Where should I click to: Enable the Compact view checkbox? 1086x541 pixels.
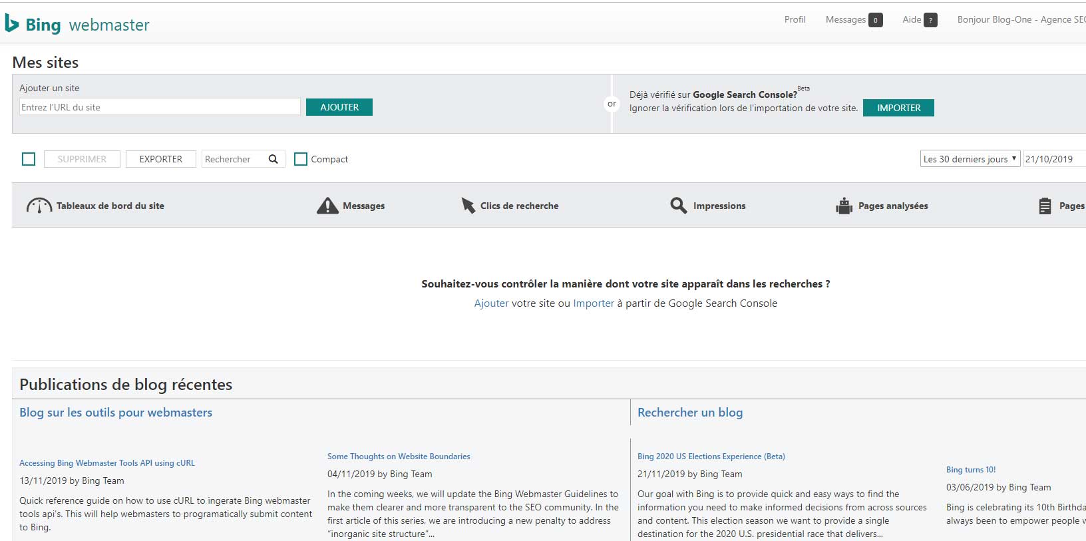click(x=301, y=159)
